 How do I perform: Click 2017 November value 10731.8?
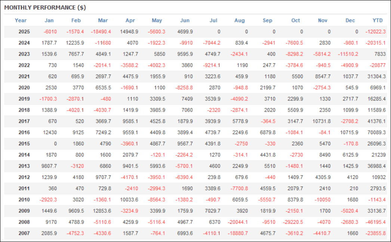tap(321, 121)
